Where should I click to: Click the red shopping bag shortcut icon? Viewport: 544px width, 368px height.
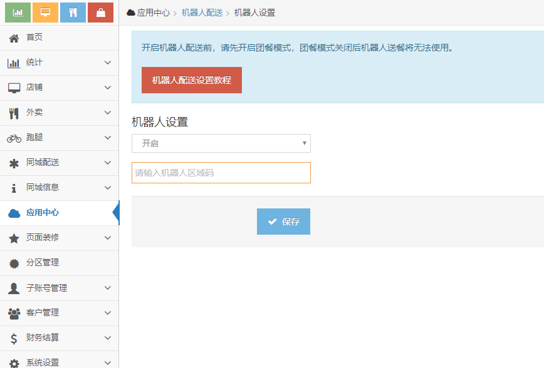100,12
